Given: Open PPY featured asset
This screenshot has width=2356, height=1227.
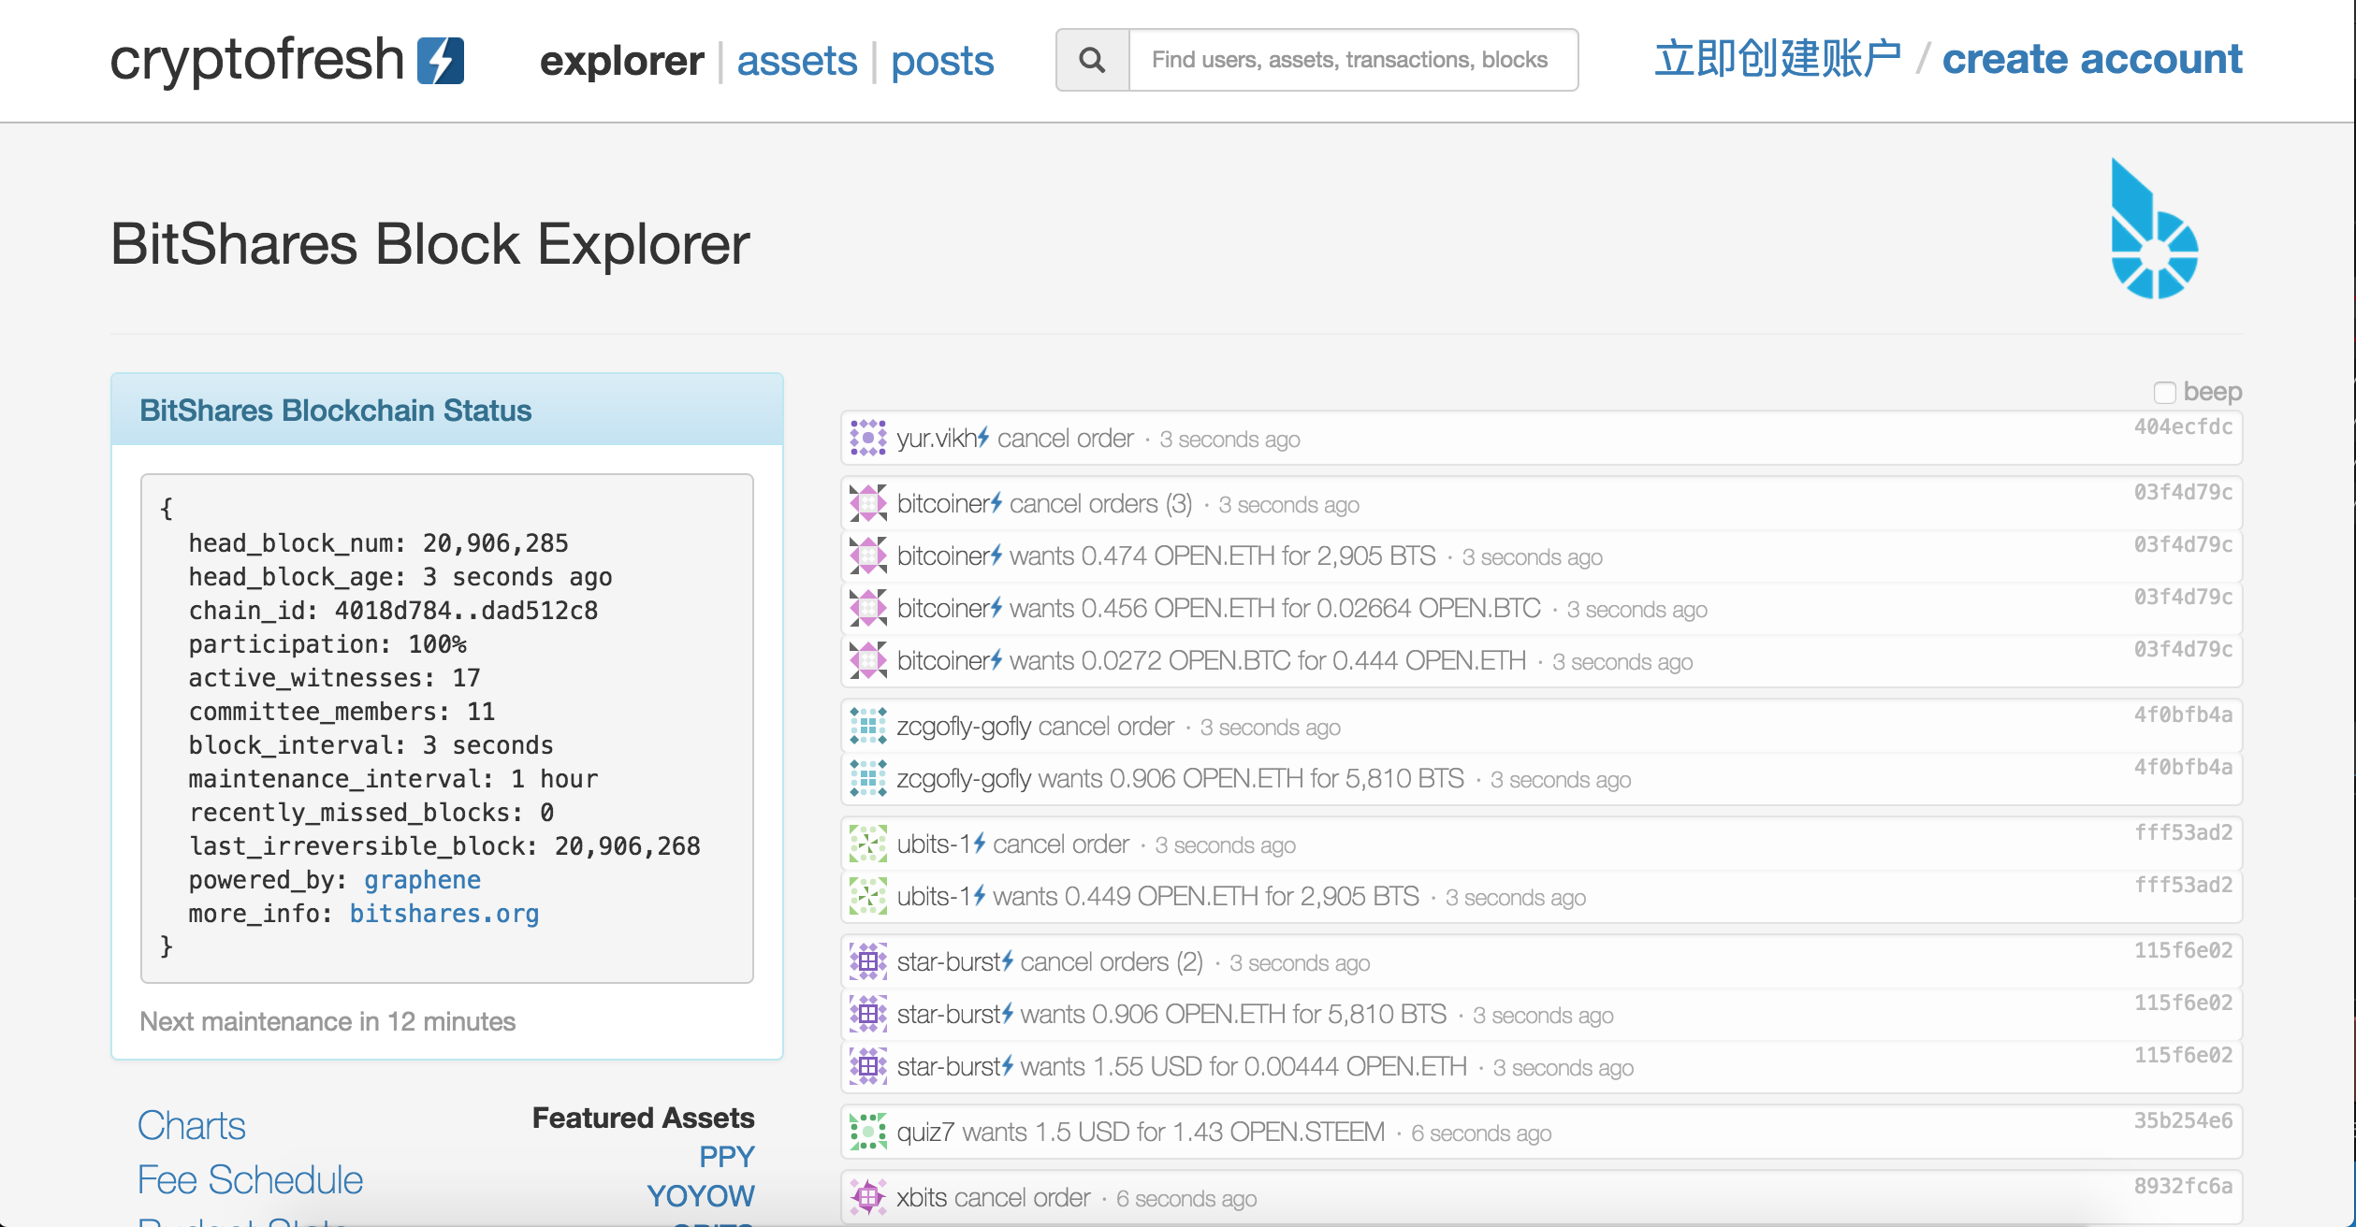Looking at the screenshot, I should [x=727, y=1157].
